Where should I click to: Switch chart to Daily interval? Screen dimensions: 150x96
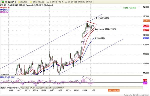click(x=81, y=2)
